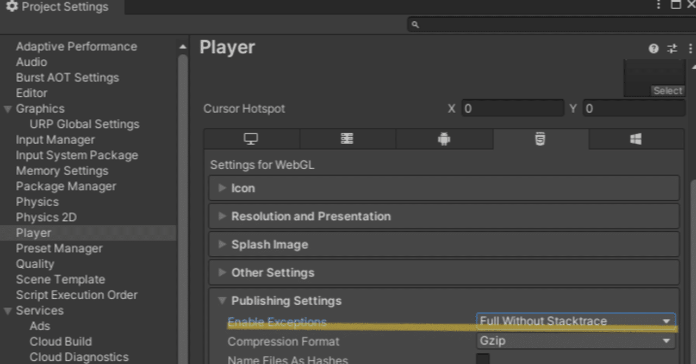Open the Android platform settings icon

[444, 139]
